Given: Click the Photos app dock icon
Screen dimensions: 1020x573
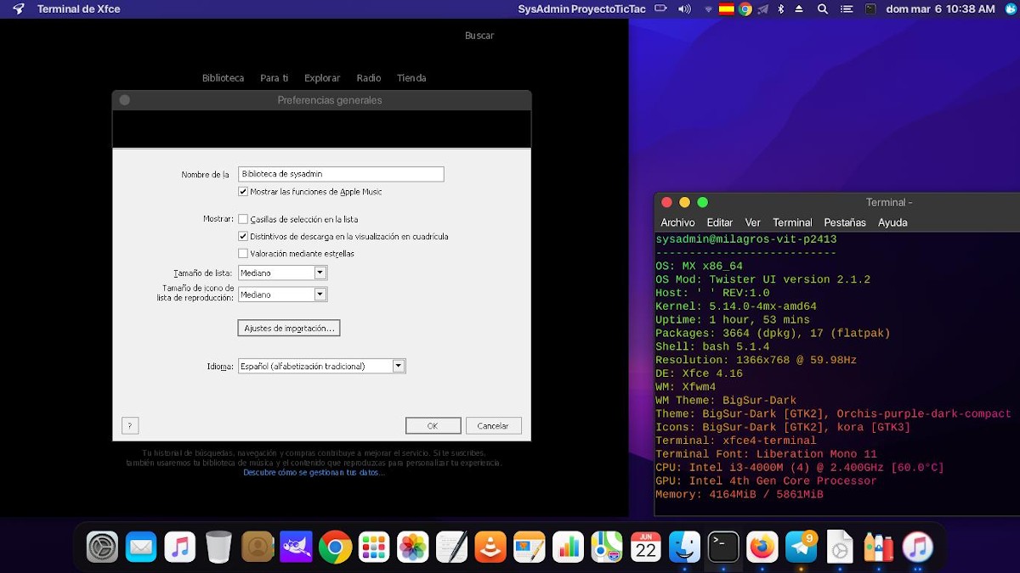Looking at the screenshot, I should (413, 548).
